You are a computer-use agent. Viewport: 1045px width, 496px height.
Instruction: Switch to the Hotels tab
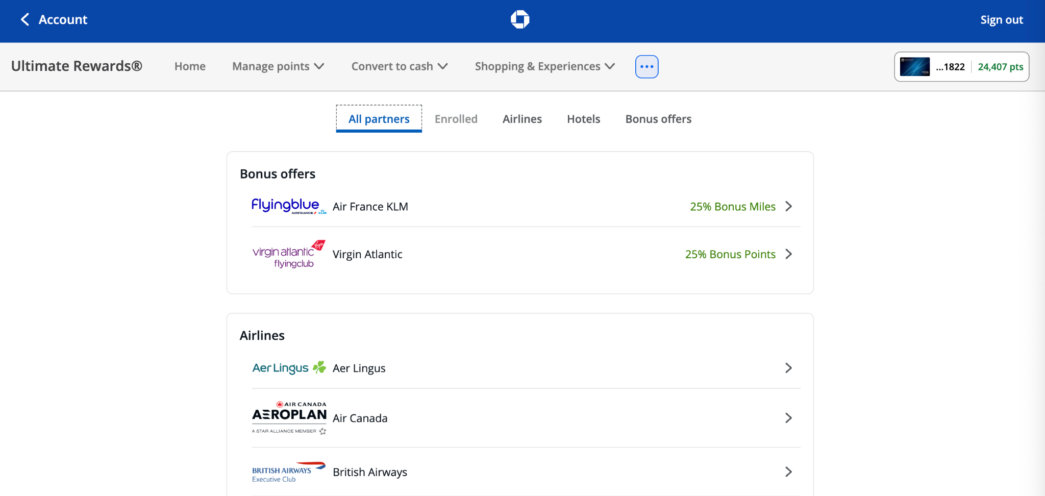[583, 119]
